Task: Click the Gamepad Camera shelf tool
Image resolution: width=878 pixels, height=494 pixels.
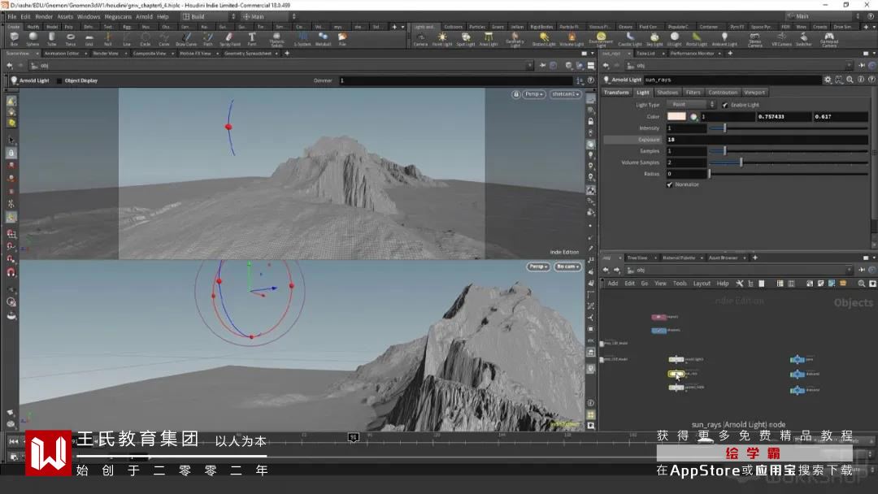Action: pyautogui.click(x=829, y=40)
